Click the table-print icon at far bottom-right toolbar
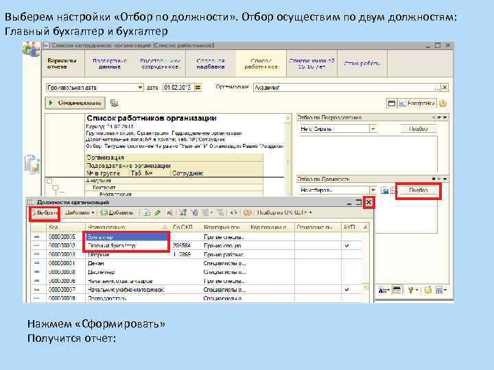This screenshot has width=494, height=370. pyautogui.click(x=440, y=290)
